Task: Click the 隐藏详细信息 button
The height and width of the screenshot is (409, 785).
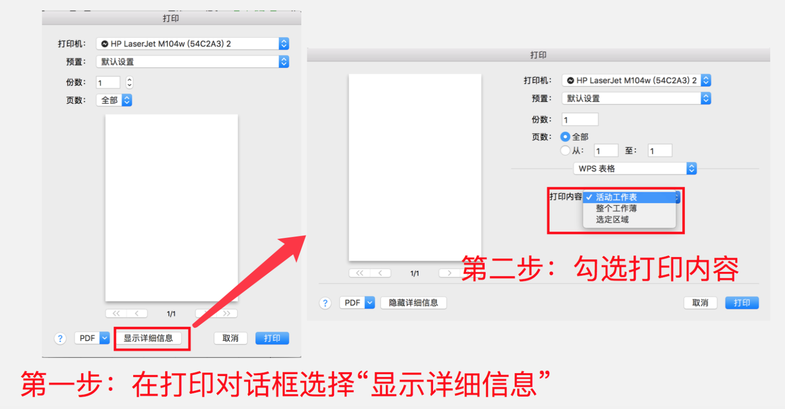Action: click(x=413, y=303)
